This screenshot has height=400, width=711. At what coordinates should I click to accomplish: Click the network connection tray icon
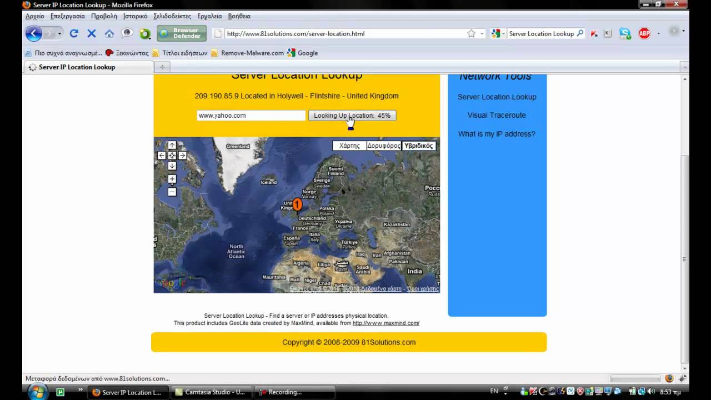(641, 392)
